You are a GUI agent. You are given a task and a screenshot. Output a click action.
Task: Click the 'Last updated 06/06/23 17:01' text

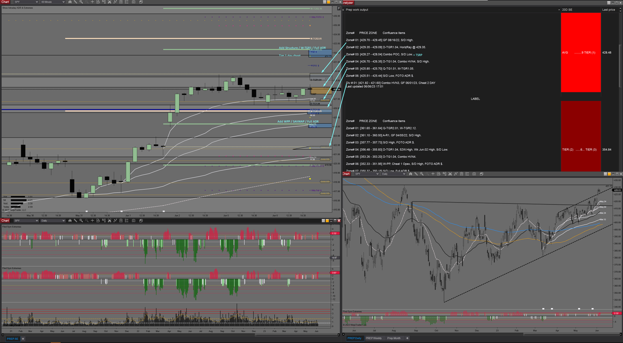(x=364, y=87)
